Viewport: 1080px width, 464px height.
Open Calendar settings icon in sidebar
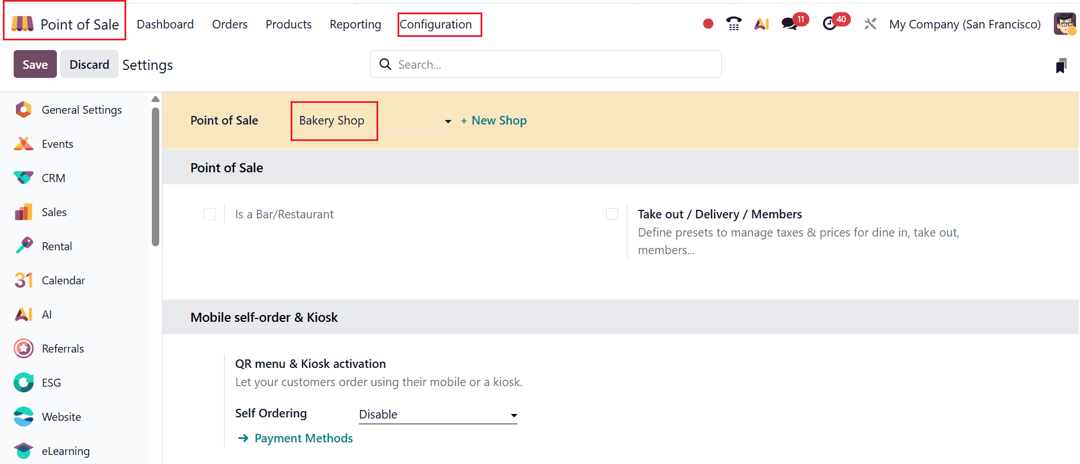coord(23,280)
